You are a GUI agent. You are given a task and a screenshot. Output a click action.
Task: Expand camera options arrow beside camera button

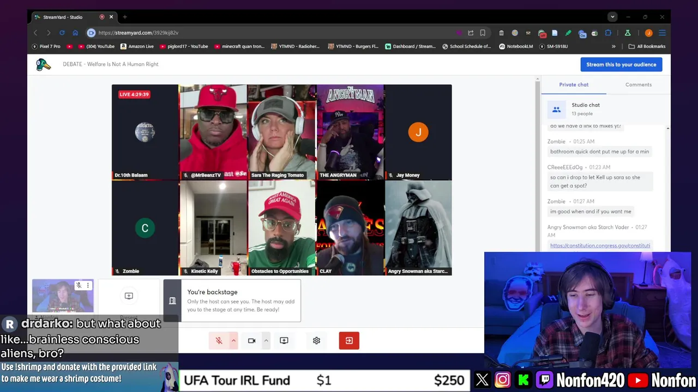(266, 340)
